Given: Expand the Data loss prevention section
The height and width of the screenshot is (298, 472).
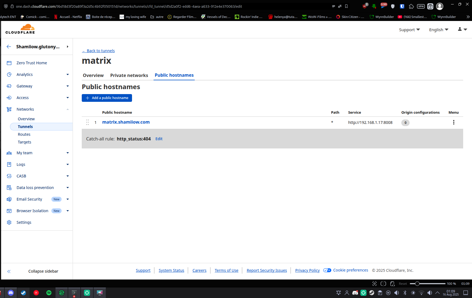Looking at the screenshot, I should pyautogui.click(x=68, y=188).
